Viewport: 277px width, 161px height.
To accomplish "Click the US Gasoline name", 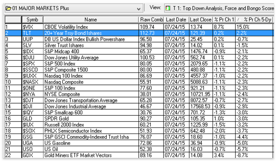I will click(x=57, y=143).
